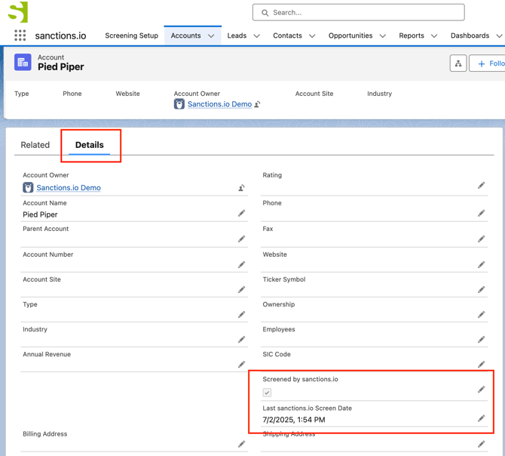The height and width of the screenshot is (456, 505).
Task: Open the Screening Setup tab
Action: point(131,35)
